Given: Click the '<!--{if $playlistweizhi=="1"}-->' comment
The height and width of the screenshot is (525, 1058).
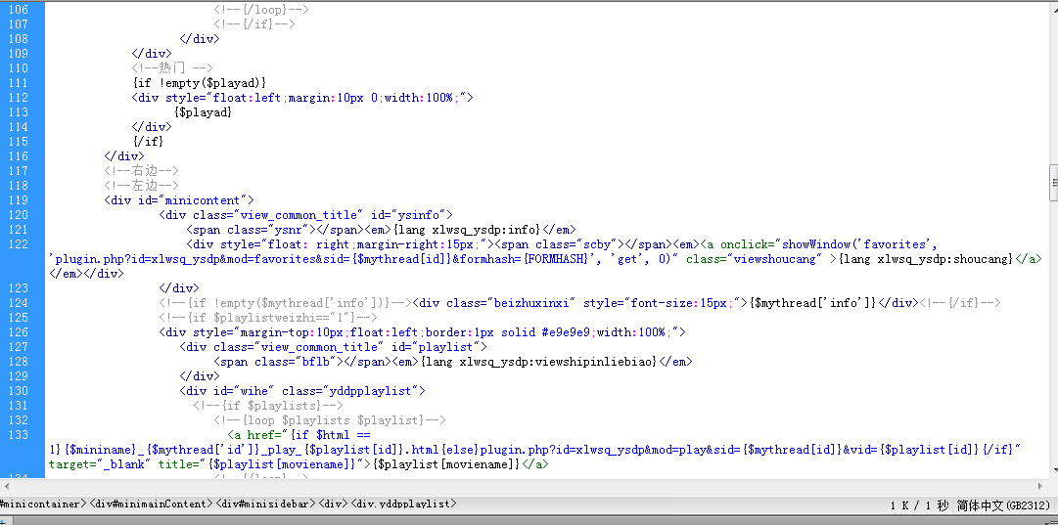Looking at the screenshot, I should (268, 318).
